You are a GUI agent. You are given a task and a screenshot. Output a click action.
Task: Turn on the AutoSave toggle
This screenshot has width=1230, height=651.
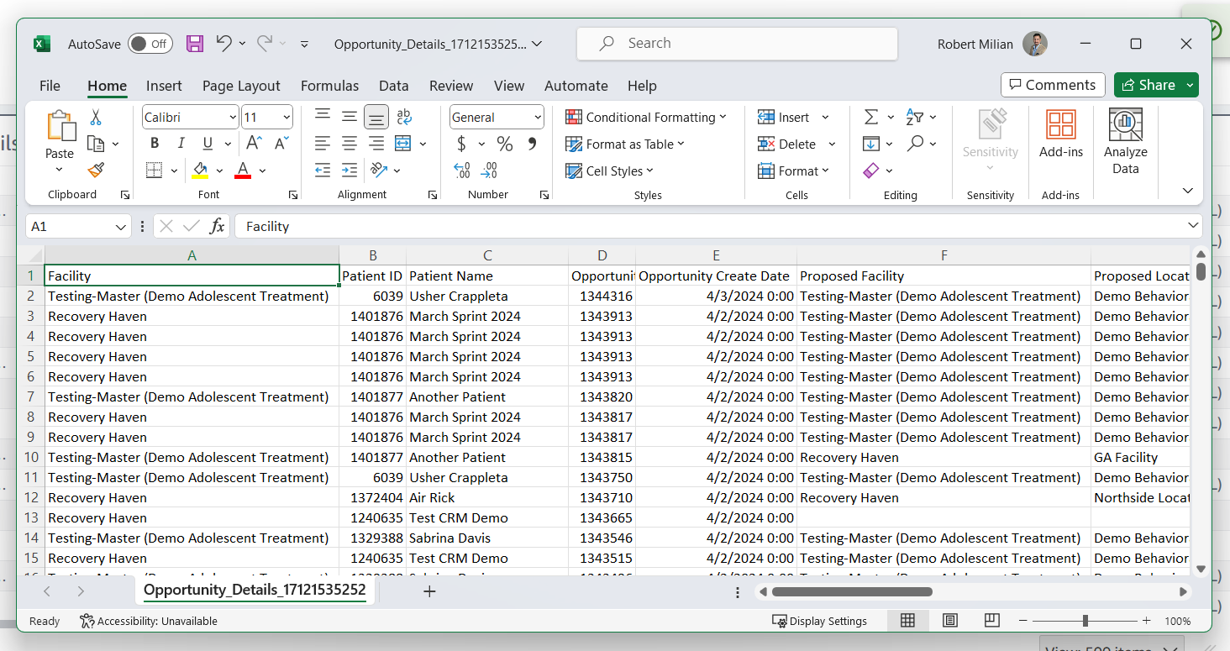tap(150, 45)
